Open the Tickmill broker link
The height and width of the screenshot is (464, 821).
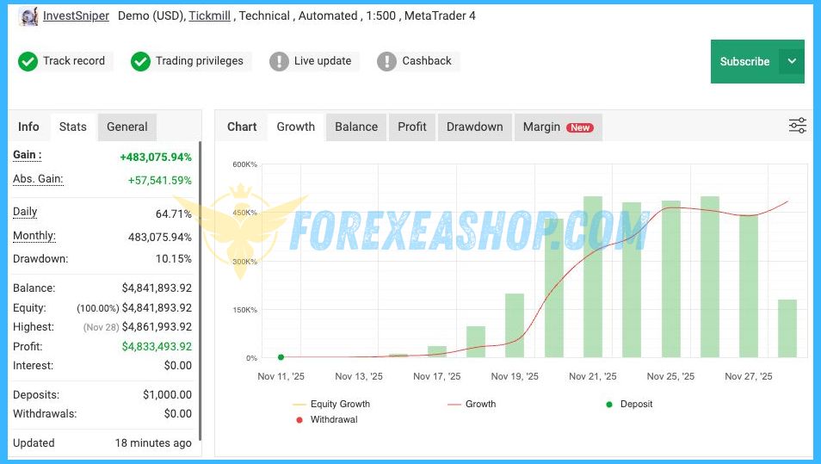pos(209,15)
